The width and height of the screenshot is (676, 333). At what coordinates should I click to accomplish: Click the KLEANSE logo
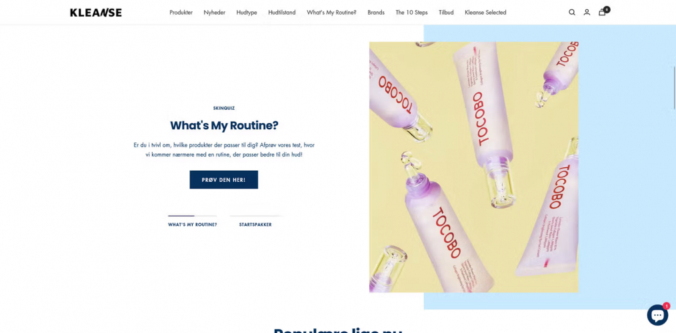96,13
